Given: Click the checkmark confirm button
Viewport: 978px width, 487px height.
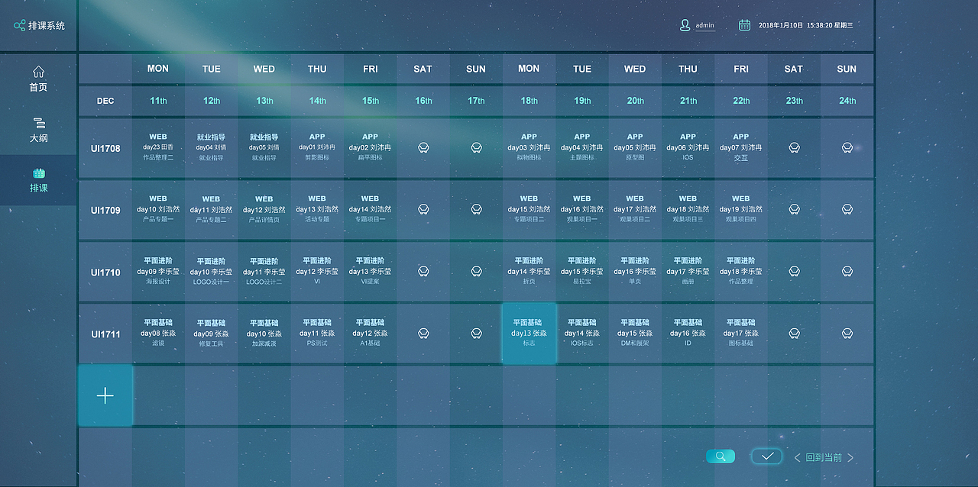Looking at the screenshot, I should click(767, 456).
